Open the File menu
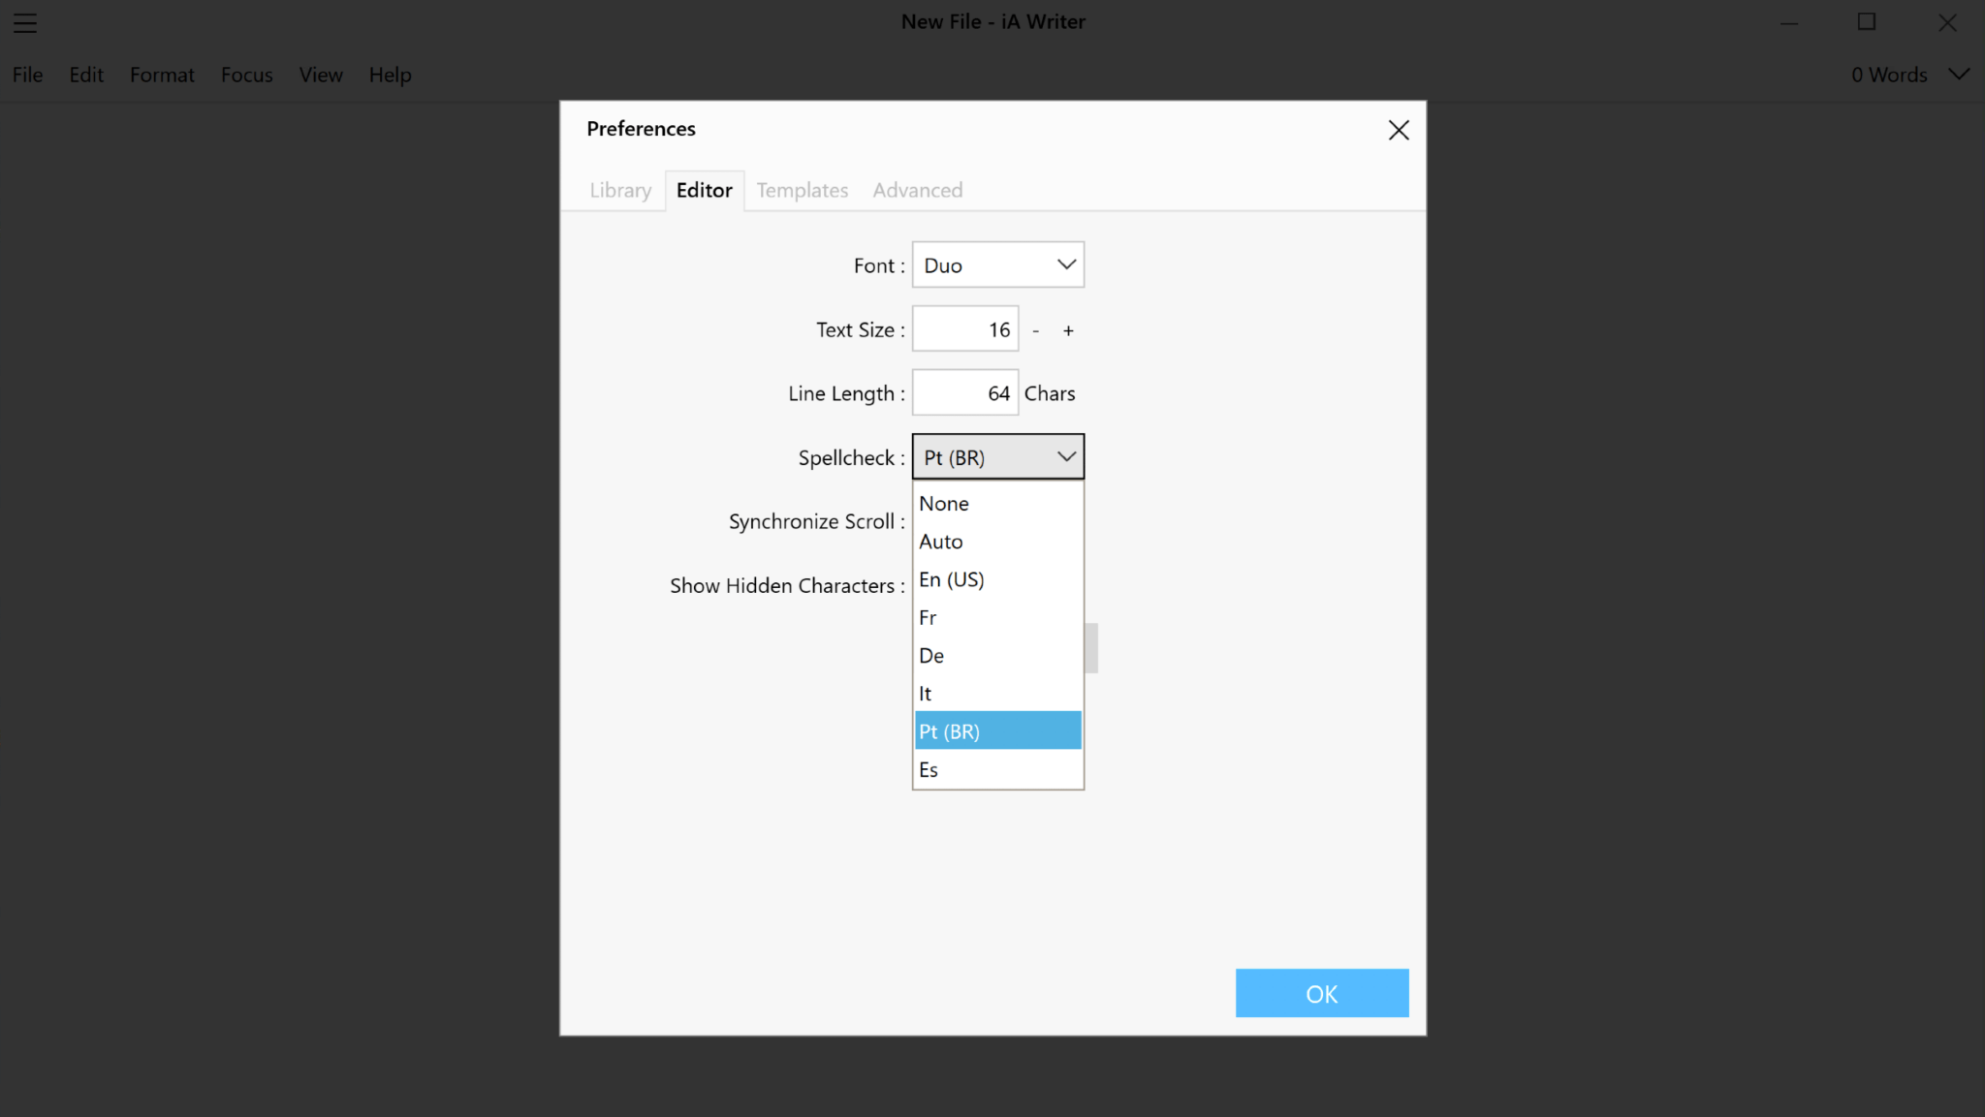The height and width of the screenshot is (1117, 1985). coord(27,75)
